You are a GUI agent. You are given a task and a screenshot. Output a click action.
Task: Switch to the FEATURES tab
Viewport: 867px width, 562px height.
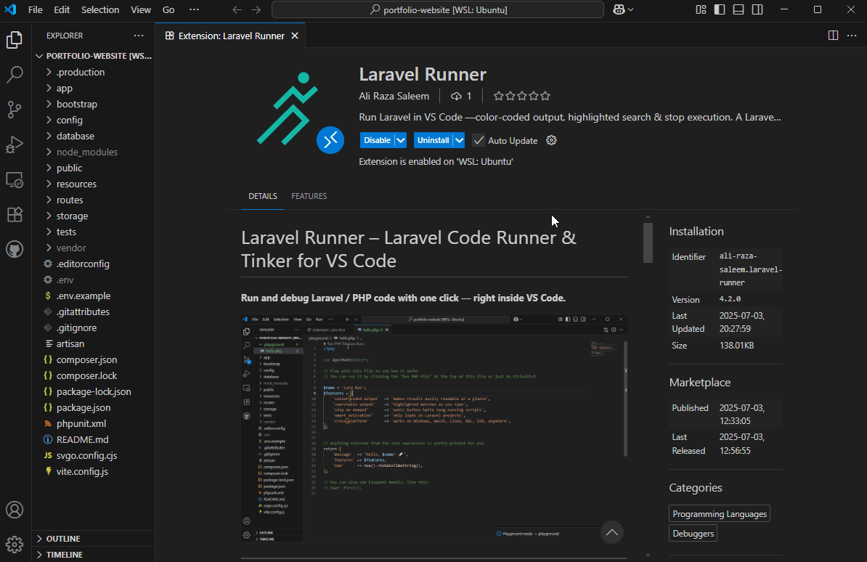(309, 196)
